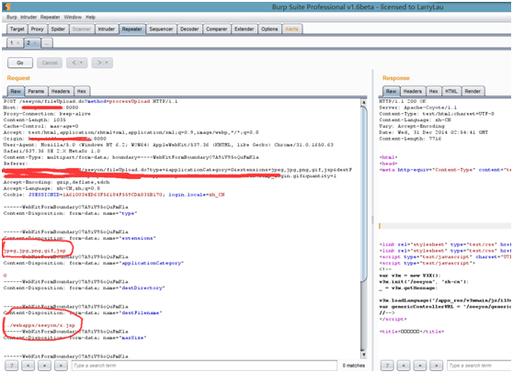Click the jpeg,jpg,png,gif,jsp extensions value
The width and height of the screenshot is (513, 373).
[35, 251]
